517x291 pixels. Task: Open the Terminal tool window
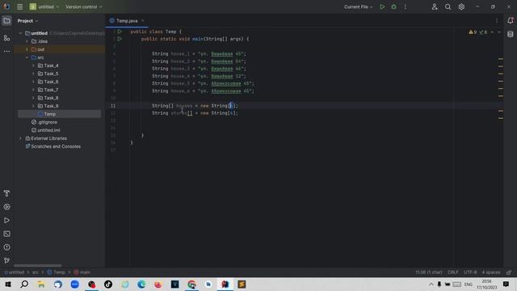(6, 234)
